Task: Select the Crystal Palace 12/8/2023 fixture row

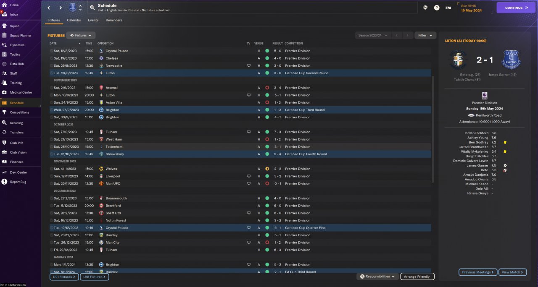Action: click(x=240, y=51)
